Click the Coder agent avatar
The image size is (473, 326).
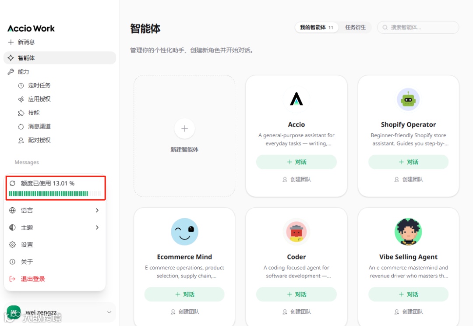(296, 231)
